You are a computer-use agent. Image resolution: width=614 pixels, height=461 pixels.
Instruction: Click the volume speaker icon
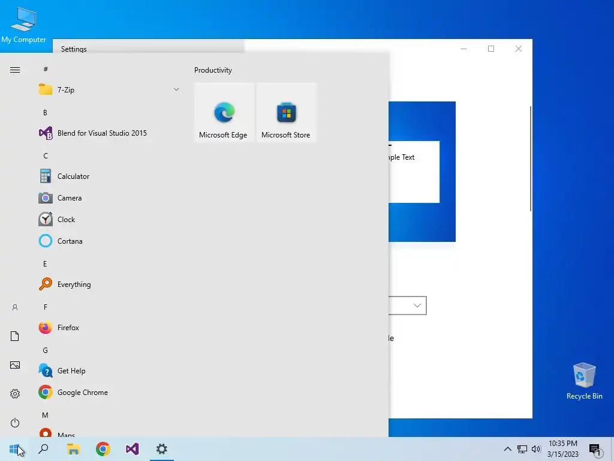[536, 449]
